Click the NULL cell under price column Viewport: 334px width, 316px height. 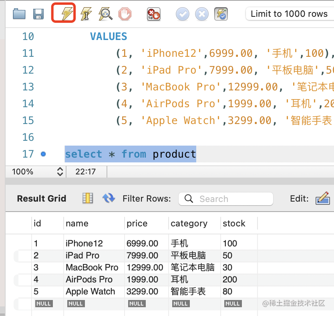[x=137, y=304]
